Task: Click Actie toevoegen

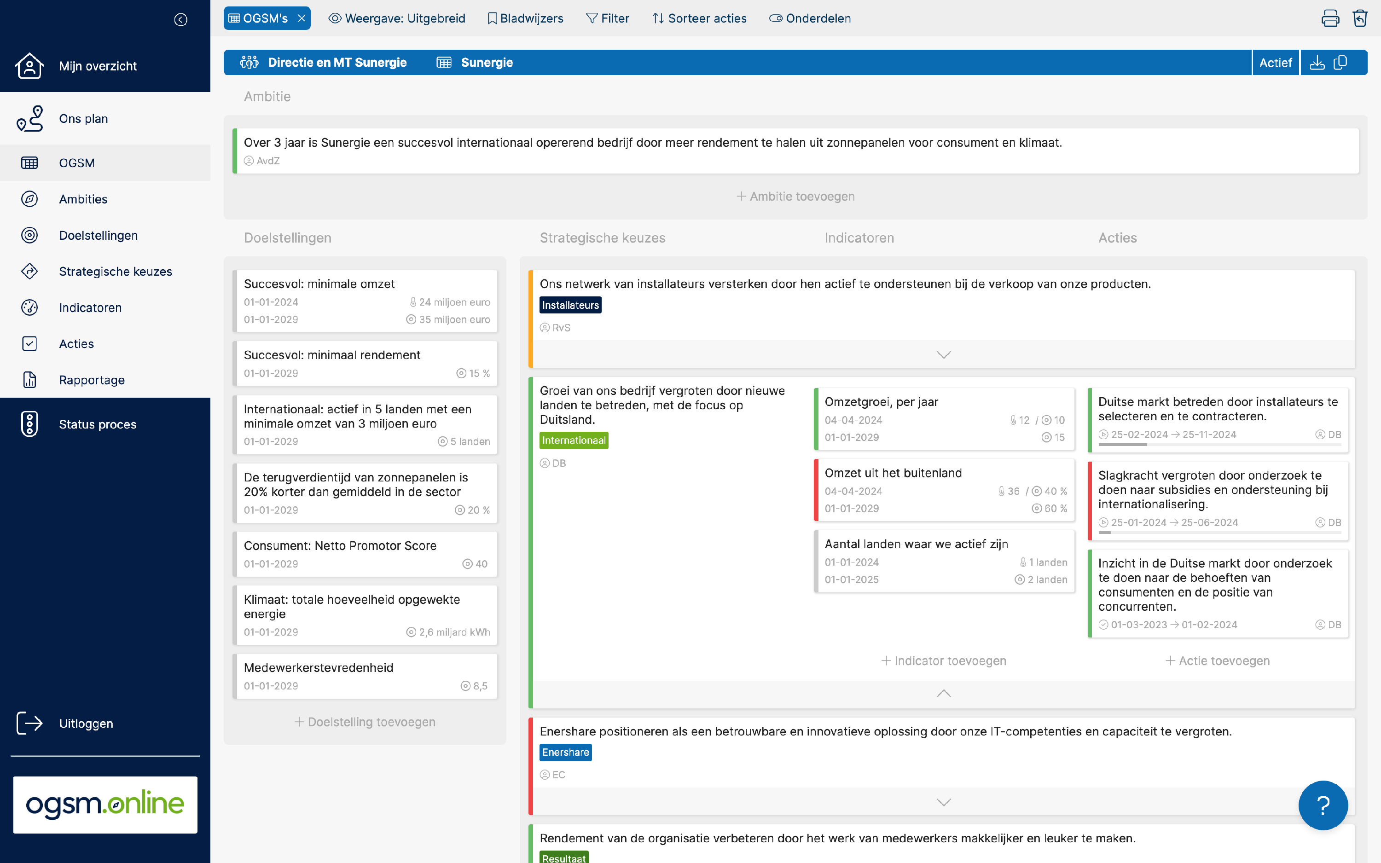Action: (x=1217, y=660)
